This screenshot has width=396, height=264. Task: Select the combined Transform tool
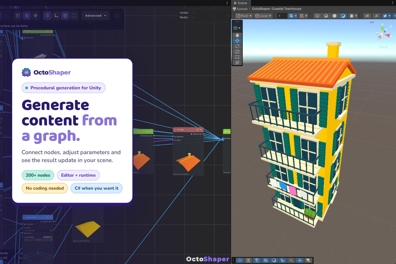[237, 62]
